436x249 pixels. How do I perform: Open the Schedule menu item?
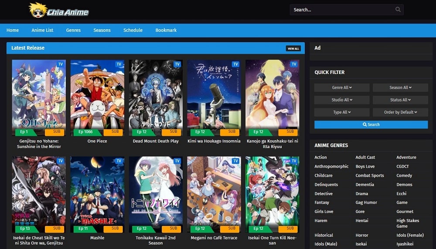133,30
